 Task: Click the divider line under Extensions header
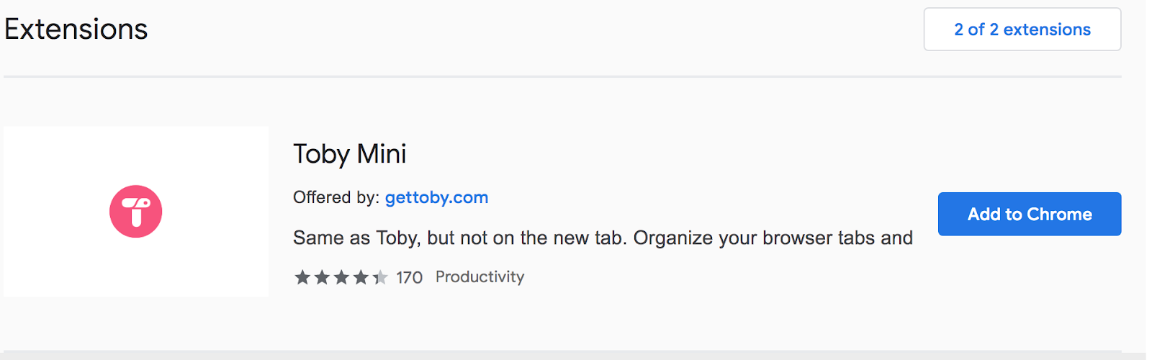point(562,76)
